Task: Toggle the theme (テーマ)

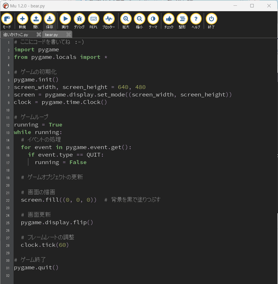Action: [x=153, y=21]
